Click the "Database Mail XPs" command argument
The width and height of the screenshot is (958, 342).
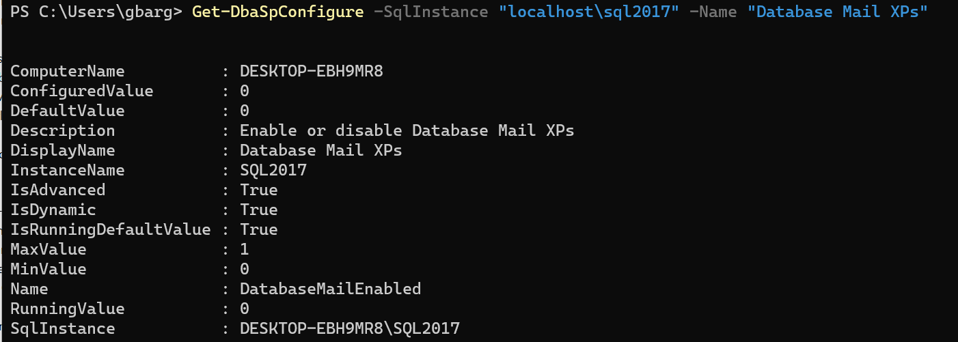point(841,12)
